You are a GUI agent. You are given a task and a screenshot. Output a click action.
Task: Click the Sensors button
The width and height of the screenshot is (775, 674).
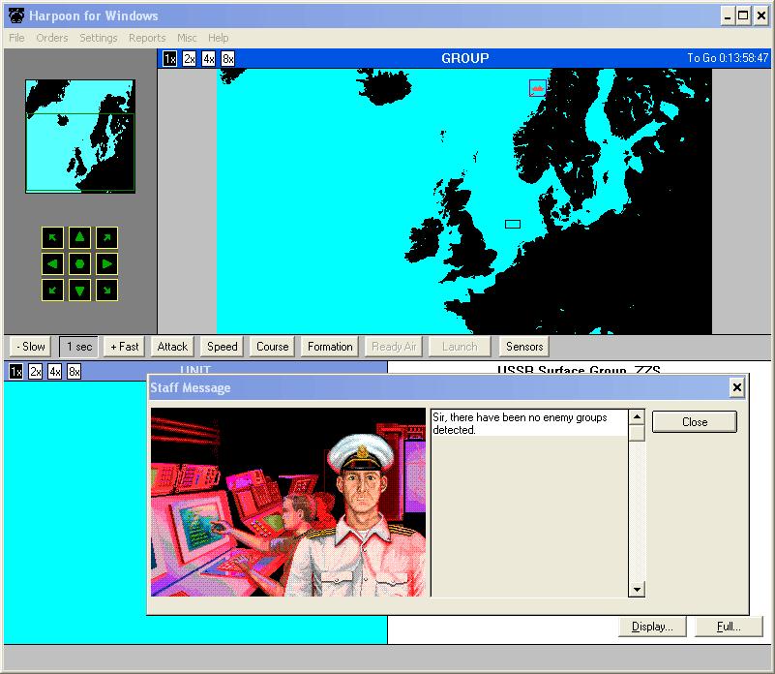click(x=524, y=347)
